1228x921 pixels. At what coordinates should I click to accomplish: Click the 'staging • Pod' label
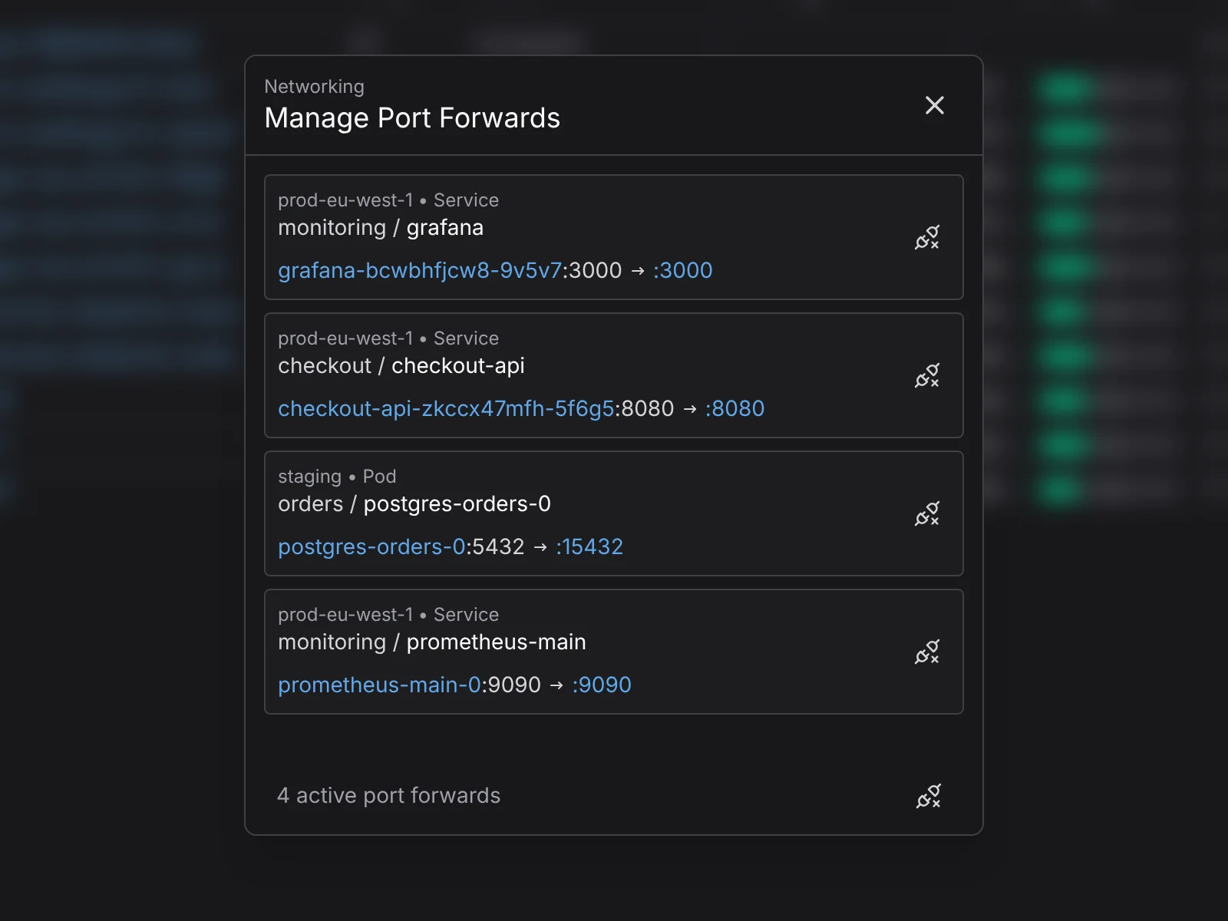[337, 477]
